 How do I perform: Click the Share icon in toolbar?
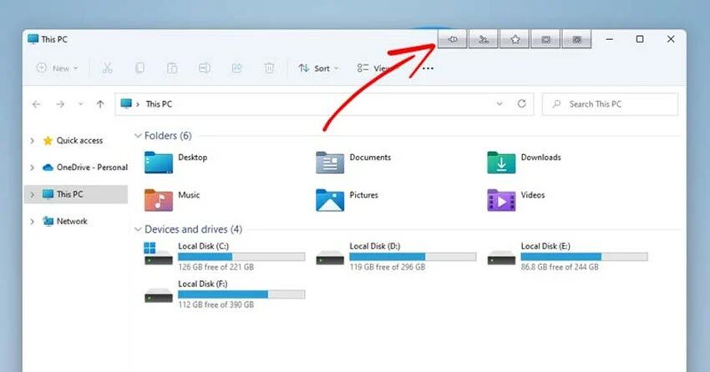(237, 68)
